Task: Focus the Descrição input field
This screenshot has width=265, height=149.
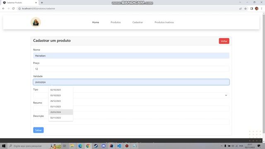Action: tap(131, 122)
